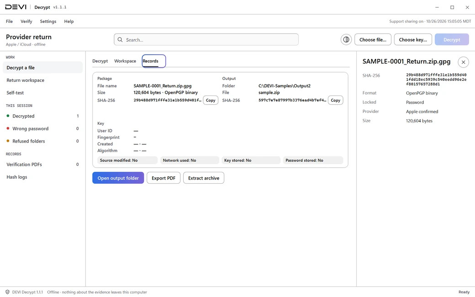475x297 pixels.
Task: Click the Key stored: No badge
Action: click(251, 160)
